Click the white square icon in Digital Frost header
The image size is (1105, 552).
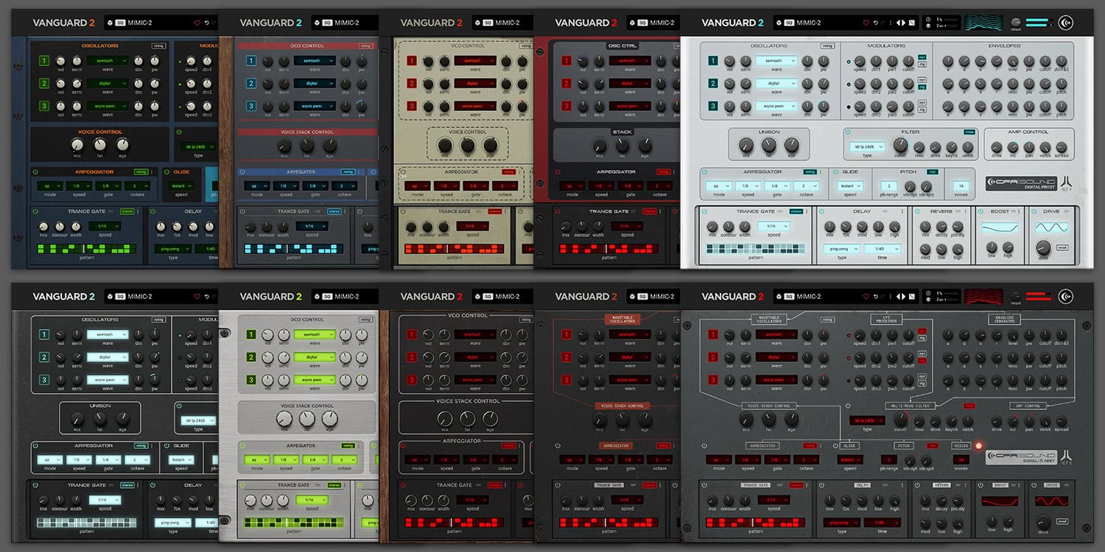tap(912, 23)
